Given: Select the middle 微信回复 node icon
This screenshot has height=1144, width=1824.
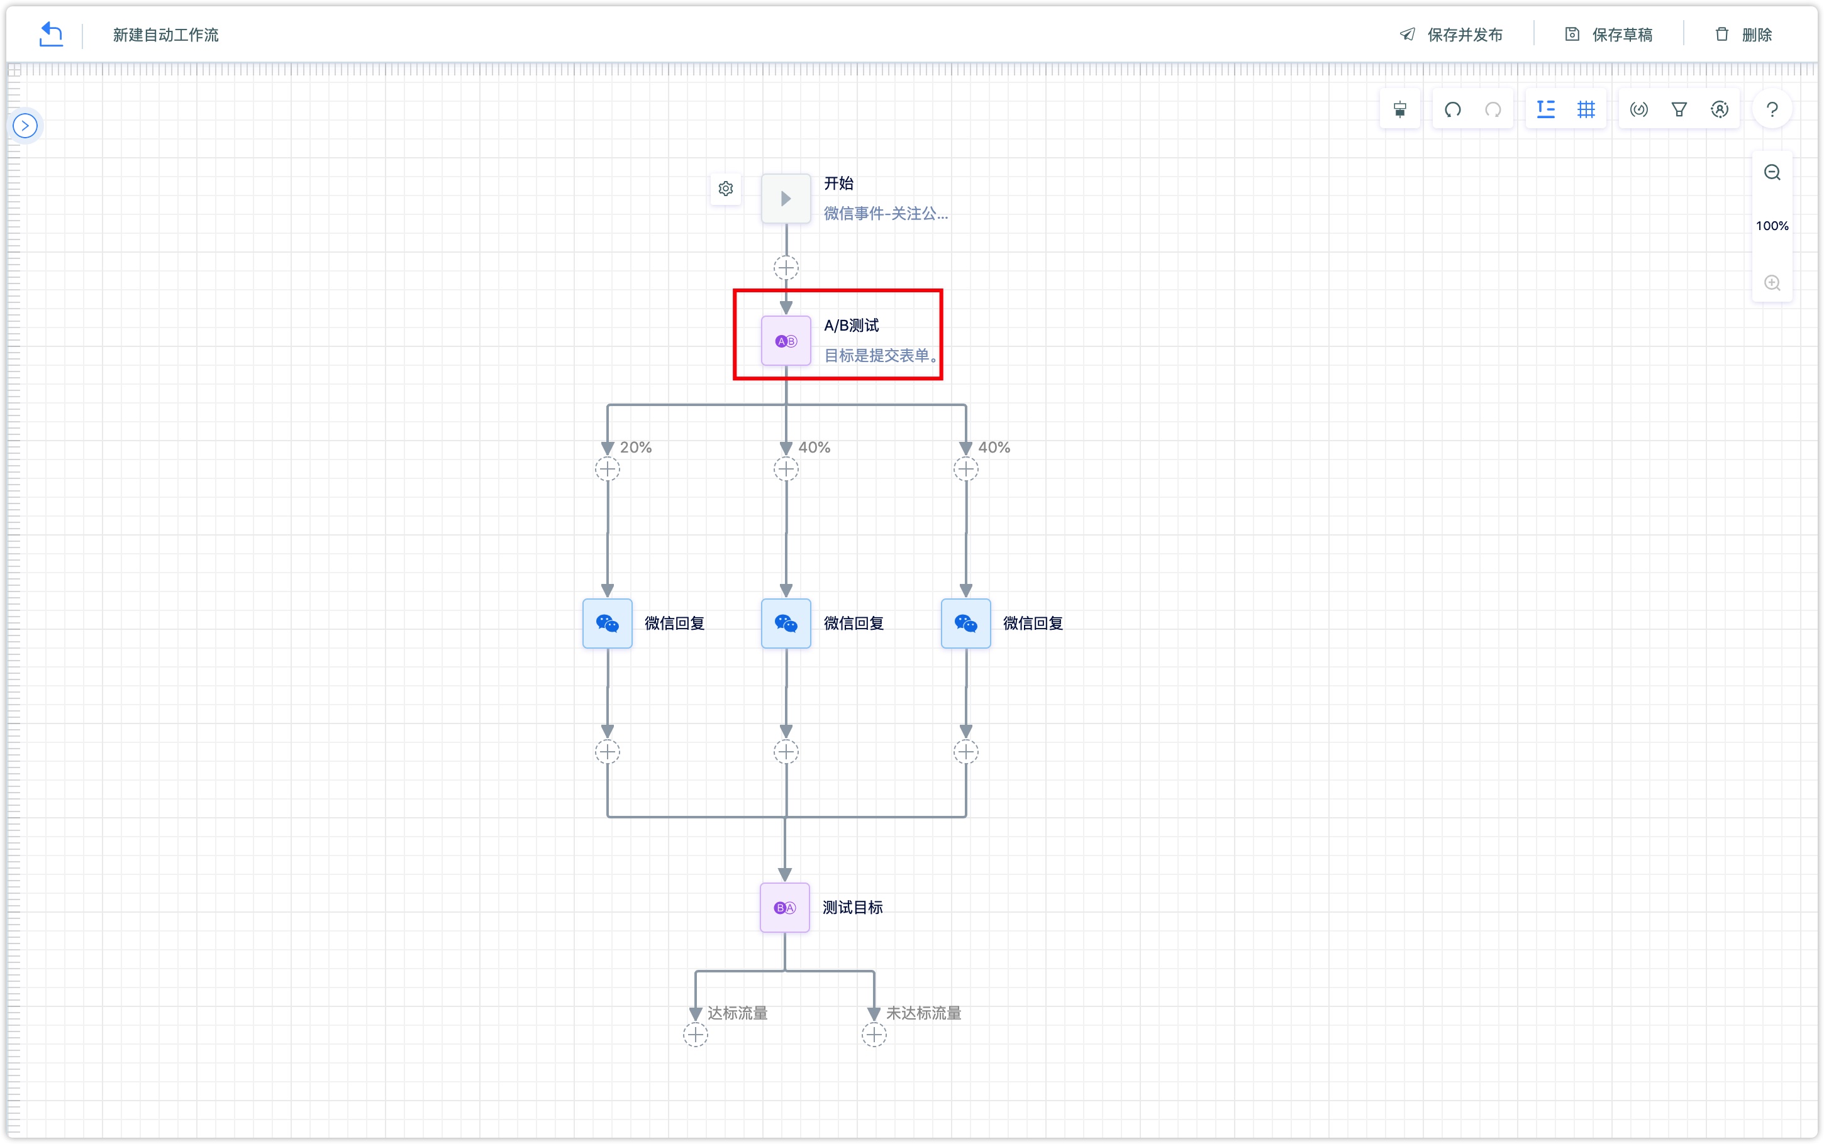Looking at the screenshot, I should [786, 624].
